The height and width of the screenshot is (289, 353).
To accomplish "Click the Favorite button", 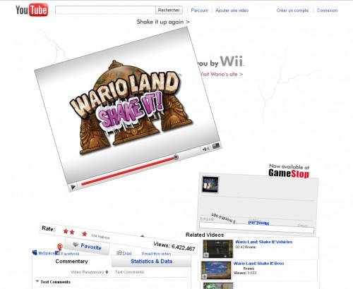I will tap(87, 246).
